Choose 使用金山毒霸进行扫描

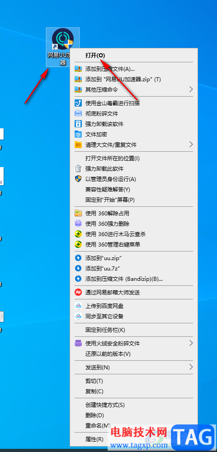(134, 103)
